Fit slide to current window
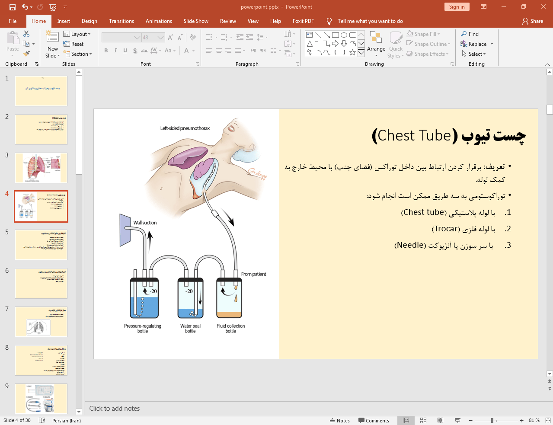This screenshot has width=553, height=425. [548, 420]
